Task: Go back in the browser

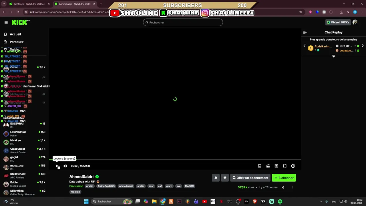Action: point(4,12)
